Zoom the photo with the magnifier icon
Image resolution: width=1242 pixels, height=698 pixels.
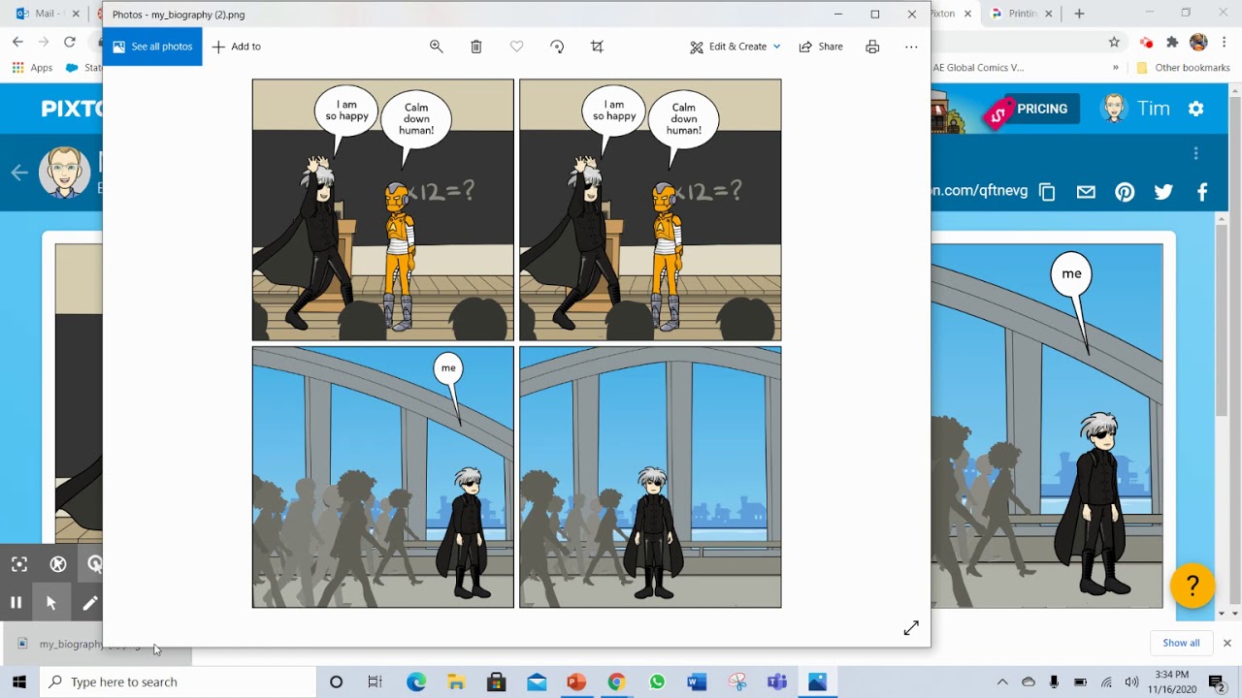coord(437,47)
